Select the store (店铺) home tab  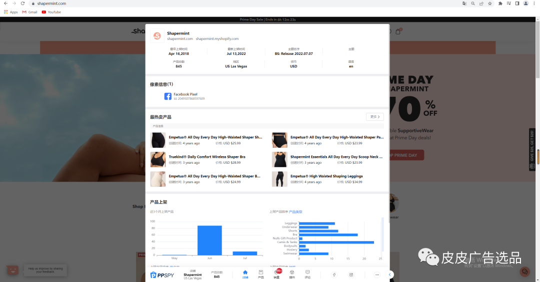click(x=245, y=275)
